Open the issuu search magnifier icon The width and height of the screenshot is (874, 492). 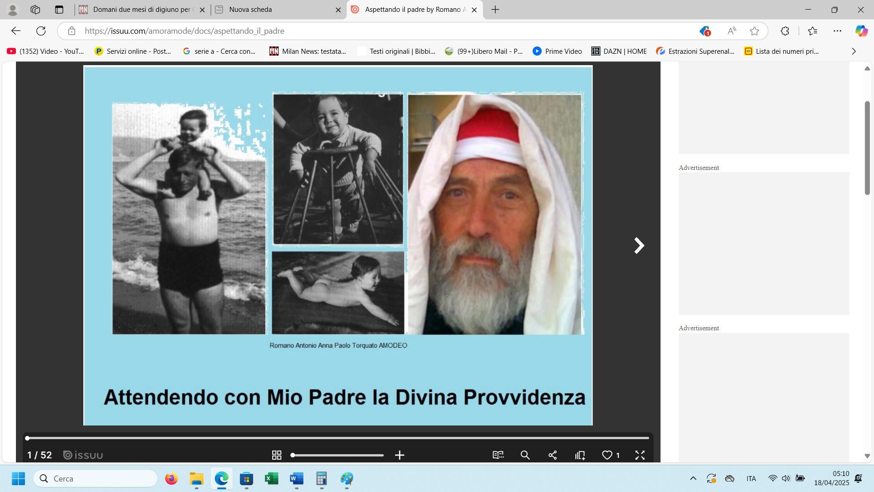pyautogui.click(x=525, y=455)
